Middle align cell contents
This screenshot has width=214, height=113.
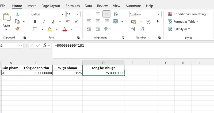click(98, 14)
